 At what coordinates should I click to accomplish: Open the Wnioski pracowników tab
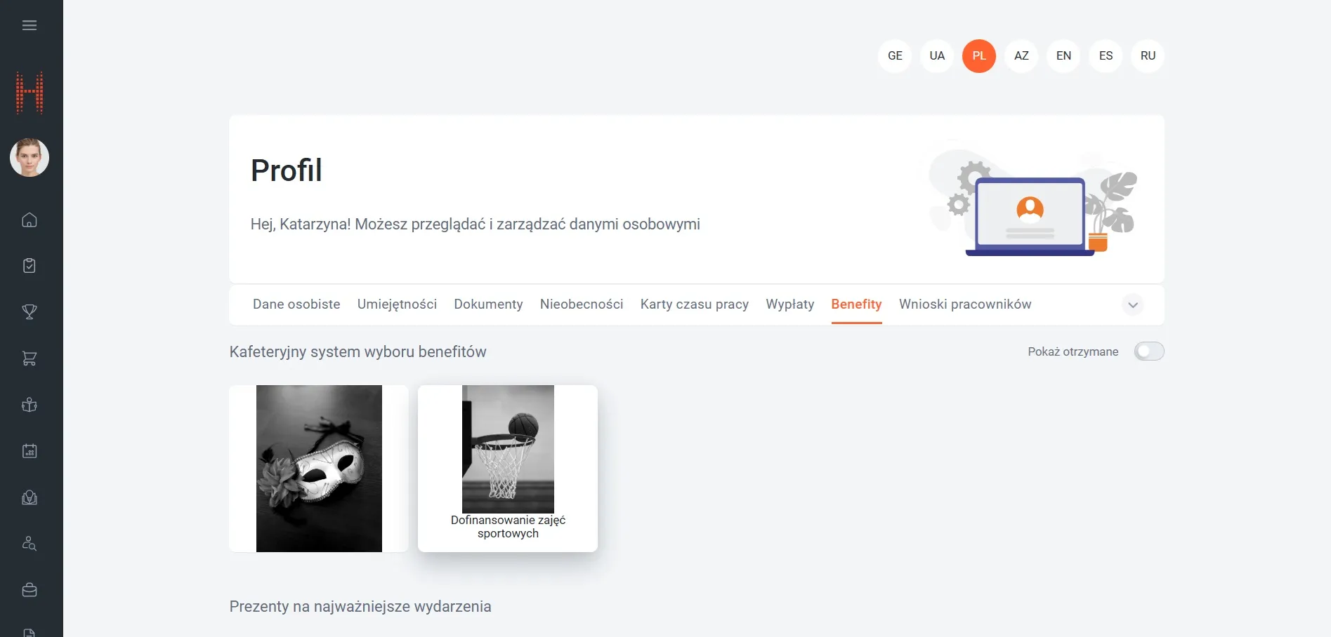(965, 304)
